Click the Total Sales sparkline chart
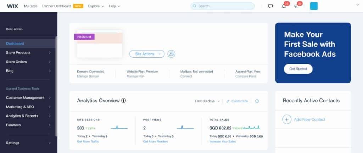The image size is (363, 153). pyautogui.click(x=251, y=127)
